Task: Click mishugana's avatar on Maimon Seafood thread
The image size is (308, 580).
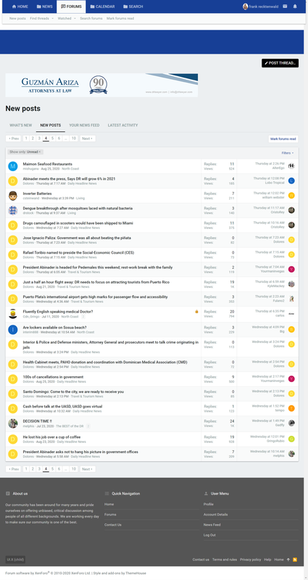Action: tap(13, 167)
